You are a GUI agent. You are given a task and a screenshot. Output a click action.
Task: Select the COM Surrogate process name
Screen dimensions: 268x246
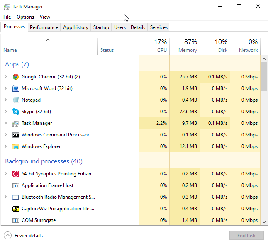39,220
